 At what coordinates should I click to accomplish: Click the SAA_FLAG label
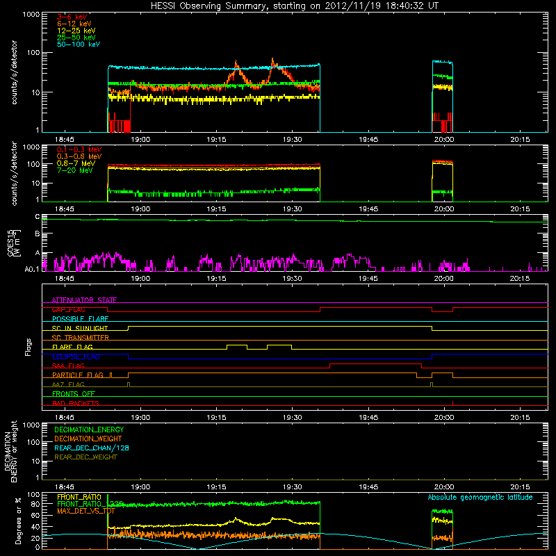click(68, 366)
